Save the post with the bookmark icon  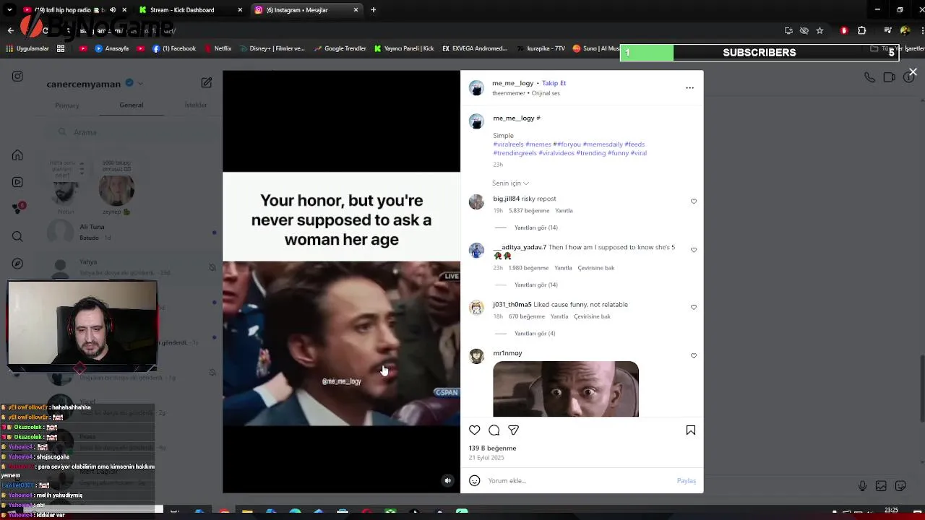pyautogui.click(x=691, y=430)
